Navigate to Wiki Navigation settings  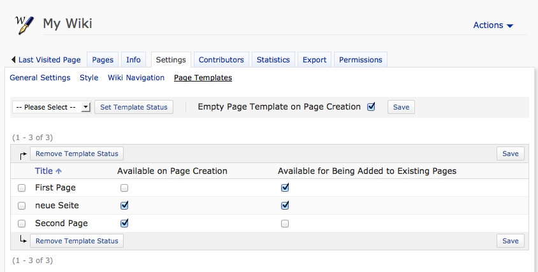point(136,78)
